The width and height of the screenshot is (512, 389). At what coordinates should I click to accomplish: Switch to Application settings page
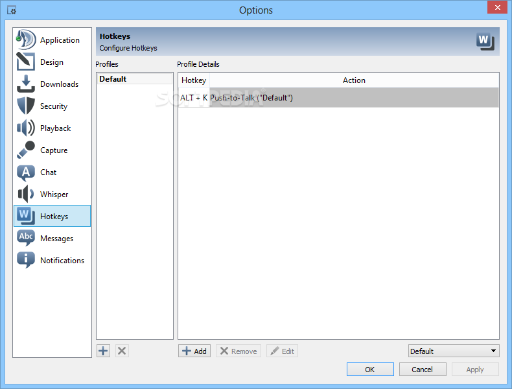click(60, 40)
